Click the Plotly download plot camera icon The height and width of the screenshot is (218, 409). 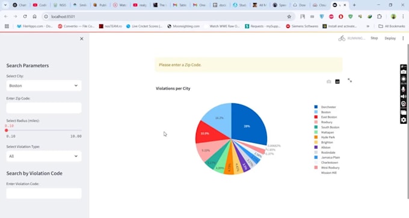329,82
